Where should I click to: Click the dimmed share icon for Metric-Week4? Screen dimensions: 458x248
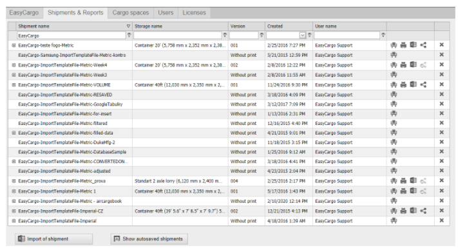click(x=423, y=65)
